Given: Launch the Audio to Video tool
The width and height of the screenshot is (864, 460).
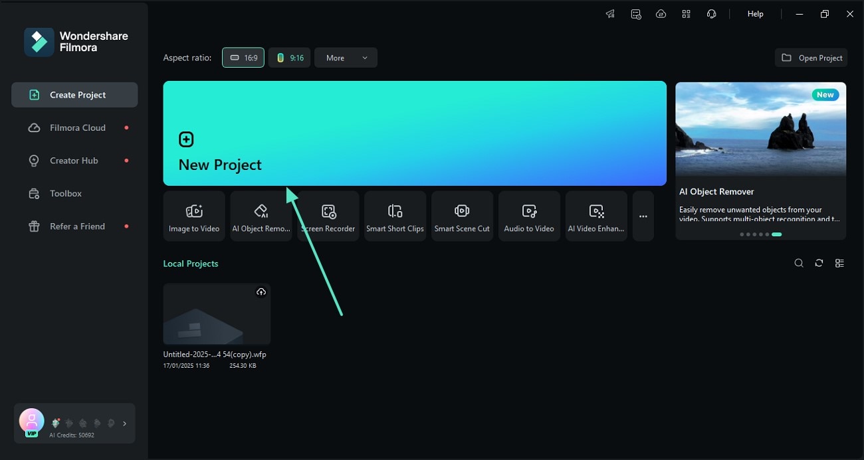Looking at the screenshot, I should coord(529,216).
